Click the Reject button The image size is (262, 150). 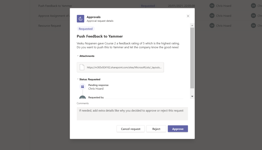[x=156, y=129]
